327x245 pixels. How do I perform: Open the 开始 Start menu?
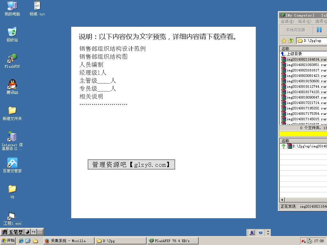point(8,241)
